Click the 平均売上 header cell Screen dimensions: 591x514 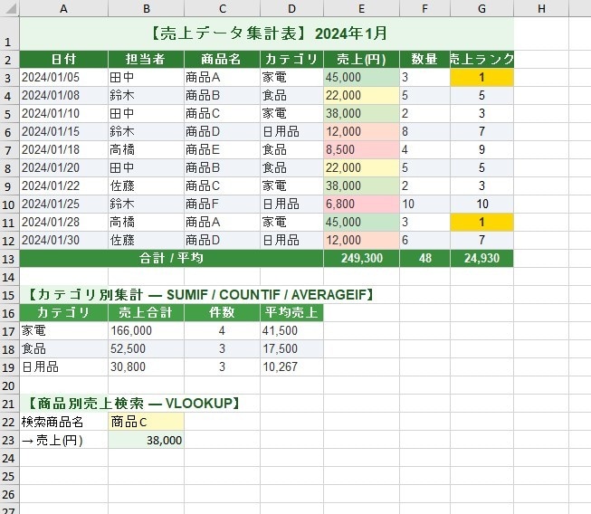(x=291, y=312)
